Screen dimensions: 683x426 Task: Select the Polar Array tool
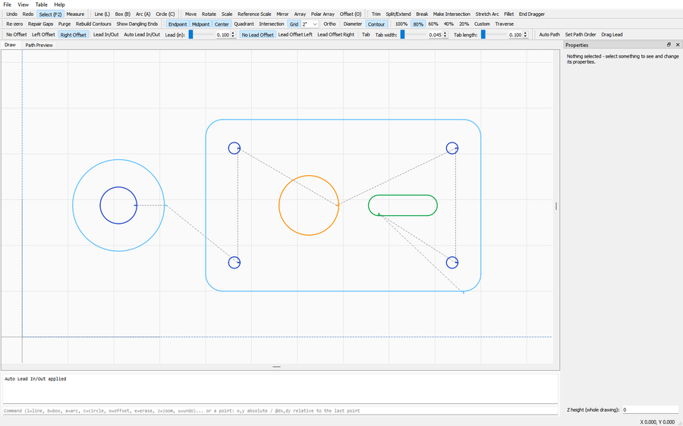tap(323, 14)
